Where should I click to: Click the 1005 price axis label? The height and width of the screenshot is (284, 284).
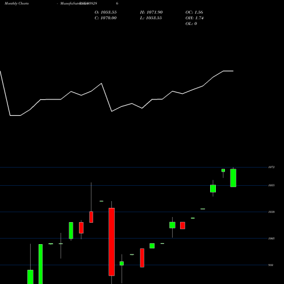tap(272, 239)
